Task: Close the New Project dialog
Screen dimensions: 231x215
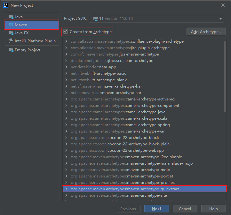Action: 223,5
